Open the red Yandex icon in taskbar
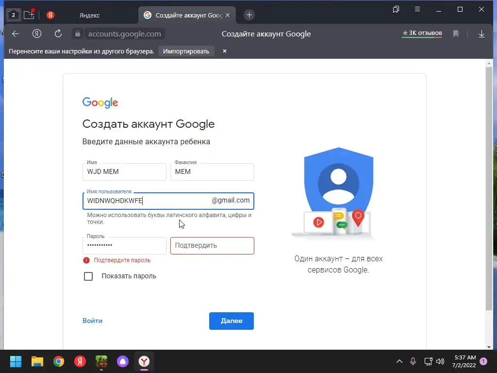Image resolution: width=497 pixels, height=373 pixels. [x=80, y=361]
